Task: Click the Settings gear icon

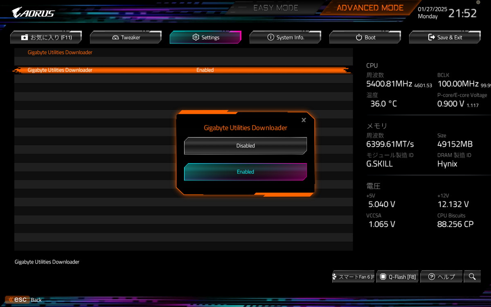Action: (x=196, y=37)
